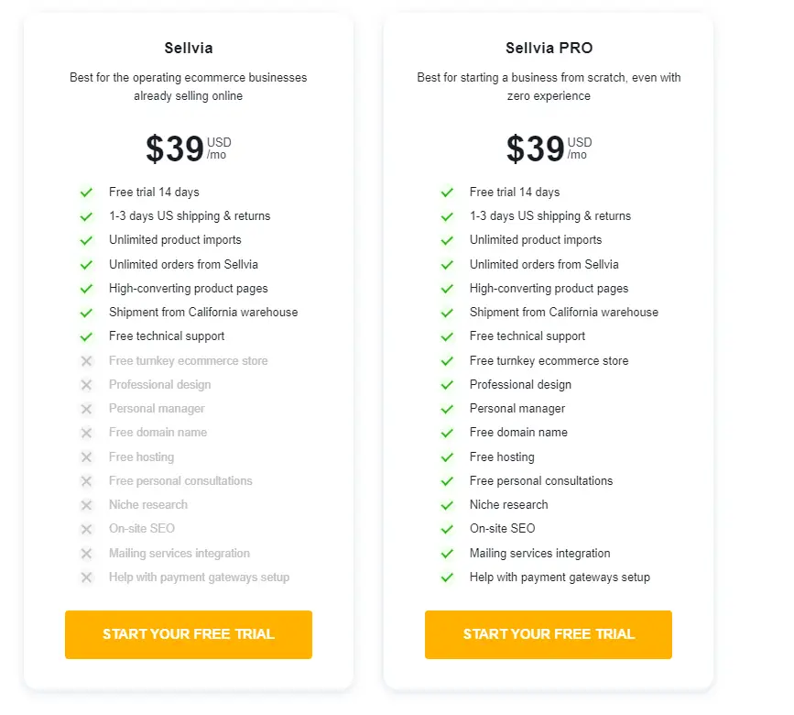Click green checkmark beside PRO Free domain name
The width and height of the screenshot is (794, 715).
coord(447,433)
